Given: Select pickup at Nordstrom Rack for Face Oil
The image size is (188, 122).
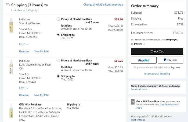Looking at the screenshot, I should 58,61.
